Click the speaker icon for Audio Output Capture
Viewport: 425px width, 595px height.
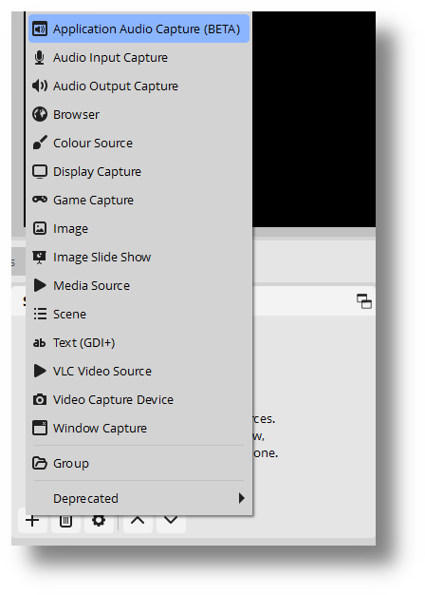pyautogui.click(x=40, y=86)
